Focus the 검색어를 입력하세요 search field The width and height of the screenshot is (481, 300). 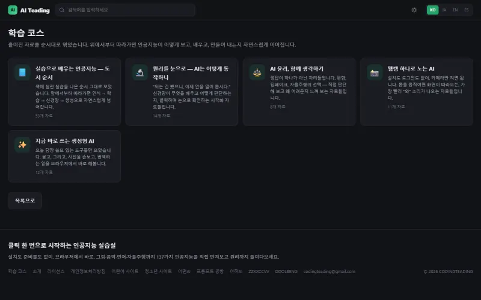coord(125,10)
